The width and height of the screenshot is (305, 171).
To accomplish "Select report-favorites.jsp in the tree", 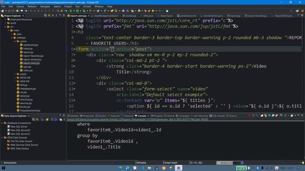I will [31, 56].
